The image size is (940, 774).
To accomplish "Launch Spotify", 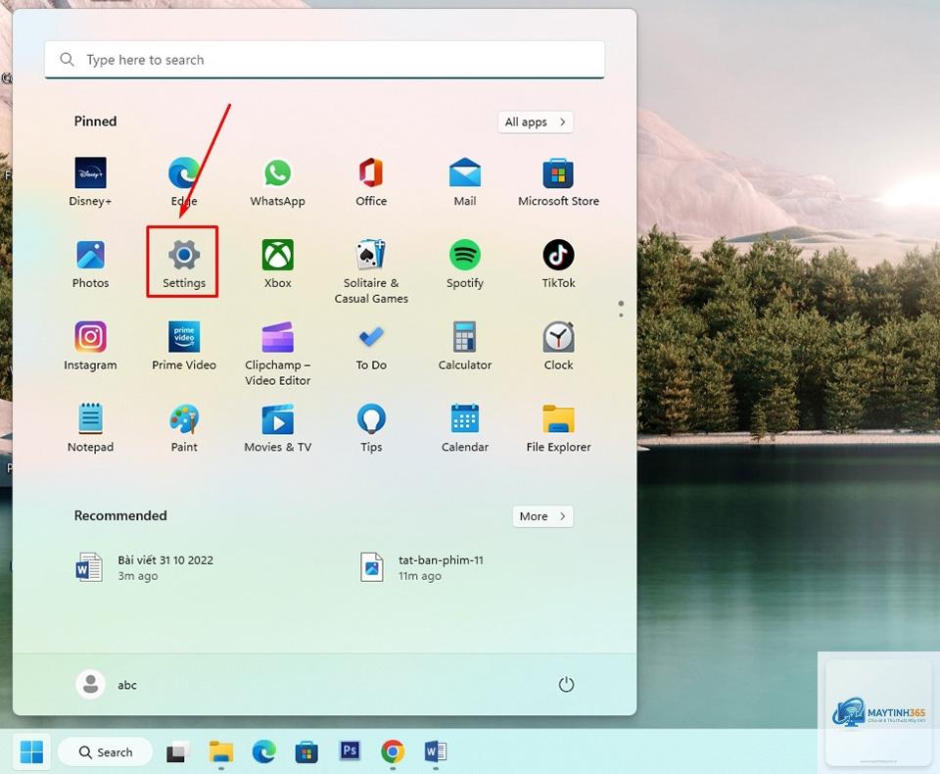I will [464, 264].
